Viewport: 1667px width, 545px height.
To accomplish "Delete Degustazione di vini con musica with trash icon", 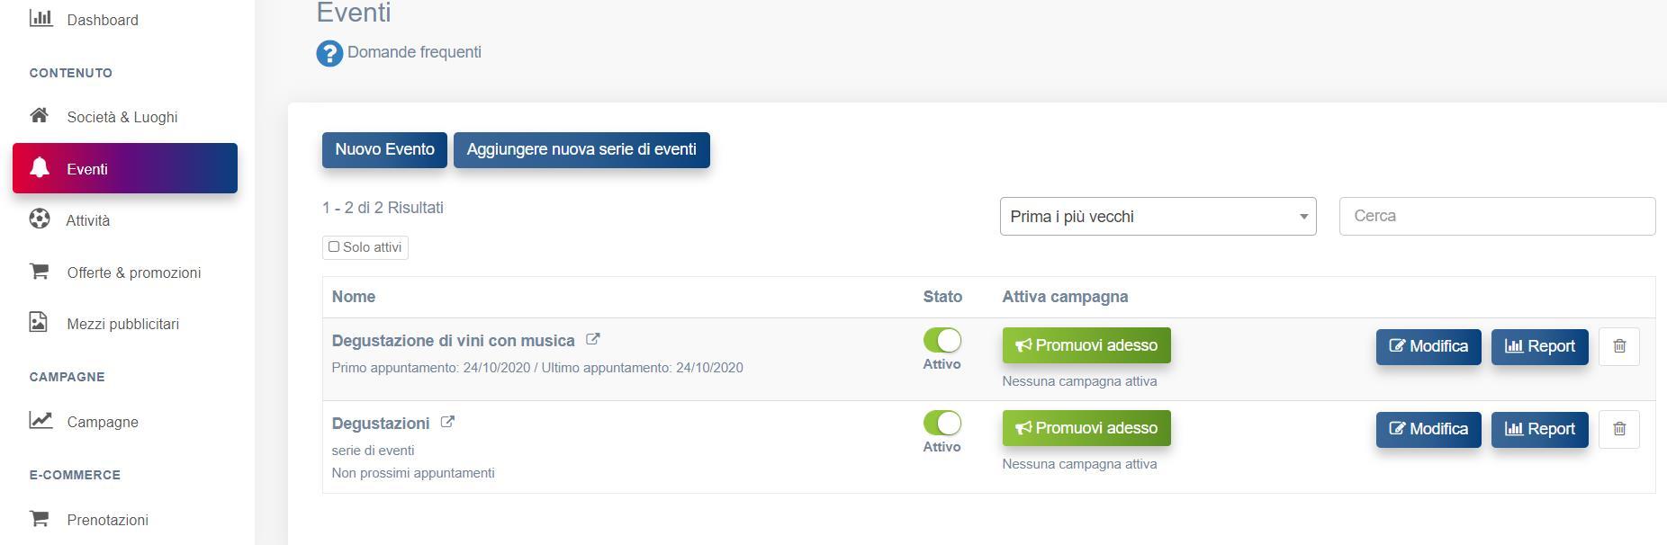I will pos(1618,346).
